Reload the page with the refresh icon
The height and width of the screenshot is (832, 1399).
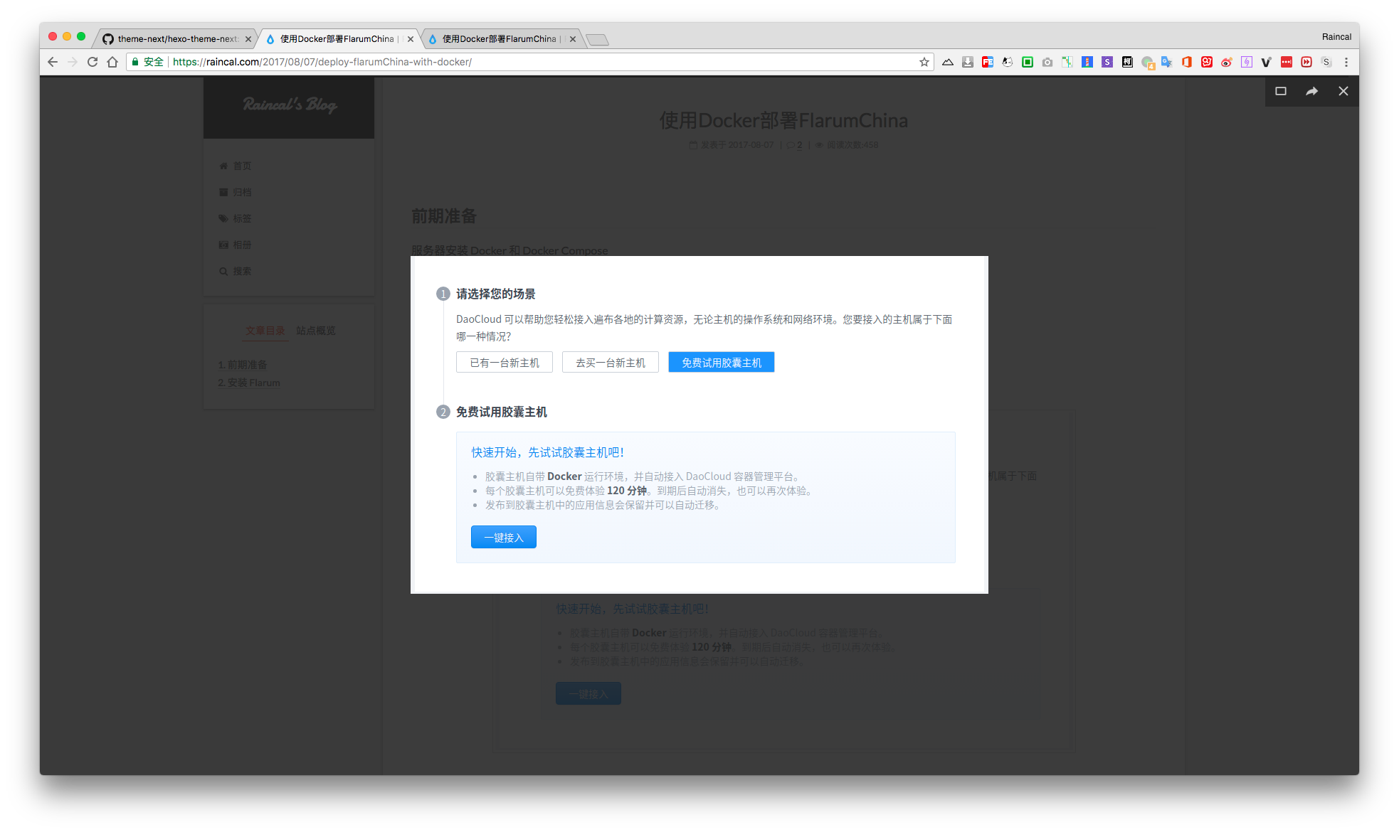[x=93, y=62]
